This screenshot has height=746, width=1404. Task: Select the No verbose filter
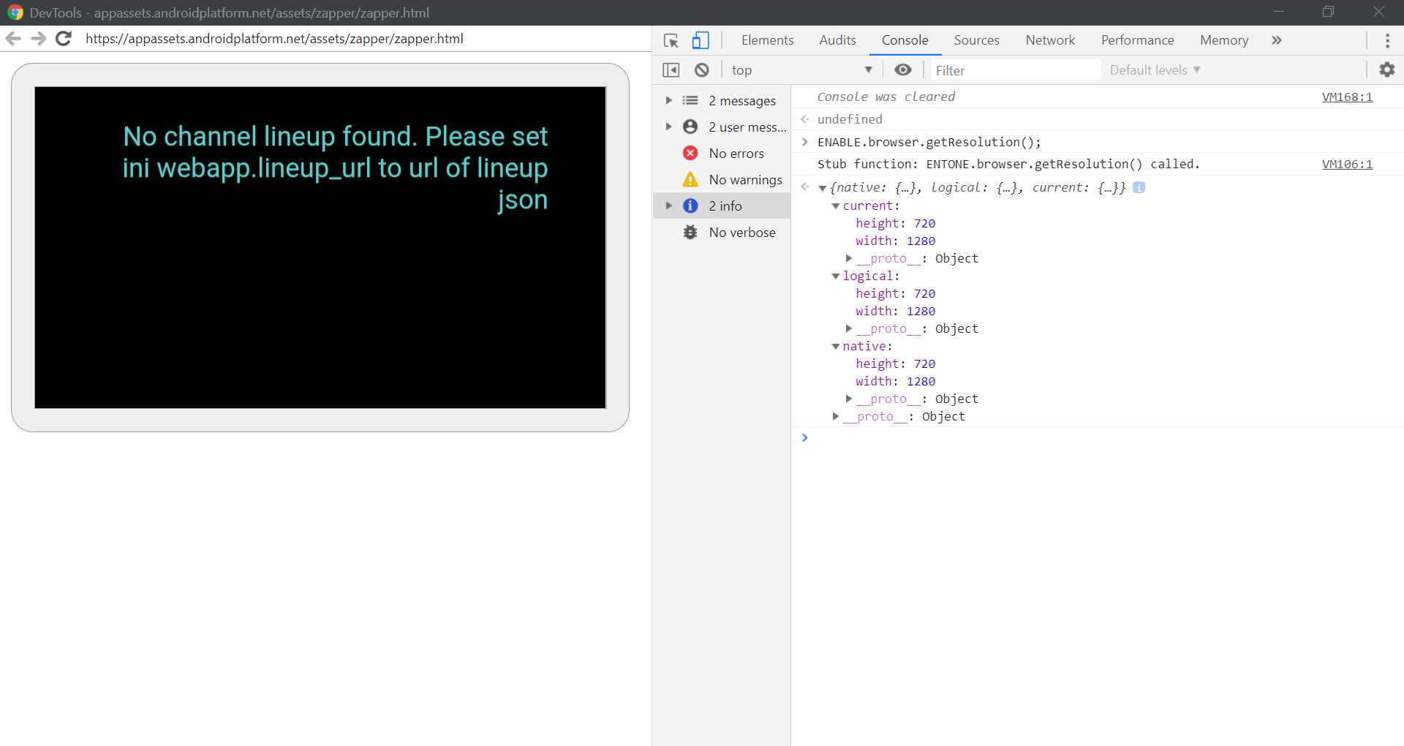(721, 232)
